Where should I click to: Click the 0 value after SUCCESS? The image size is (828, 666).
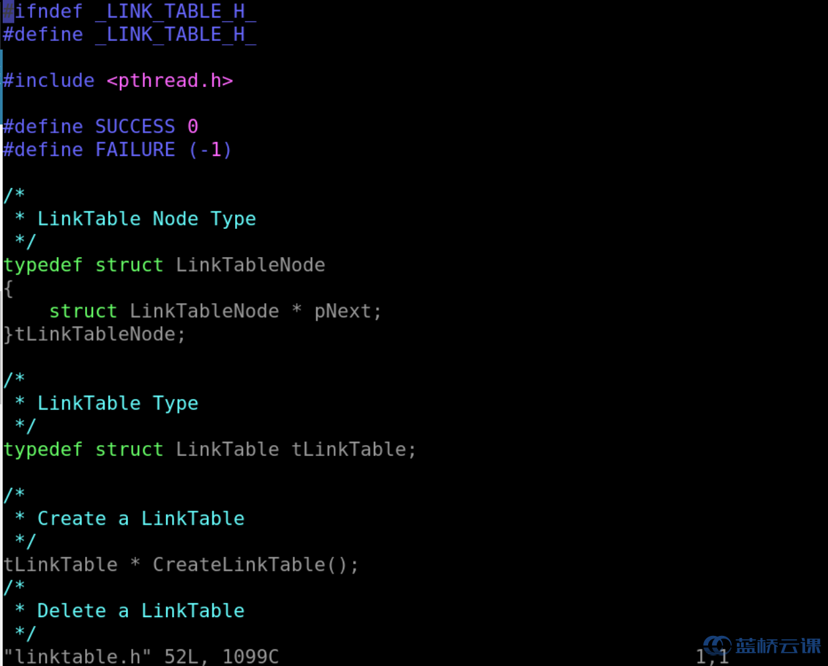coord(193,127)
